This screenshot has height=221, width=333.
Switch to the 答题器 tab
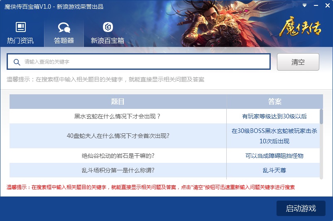[64, 34]
